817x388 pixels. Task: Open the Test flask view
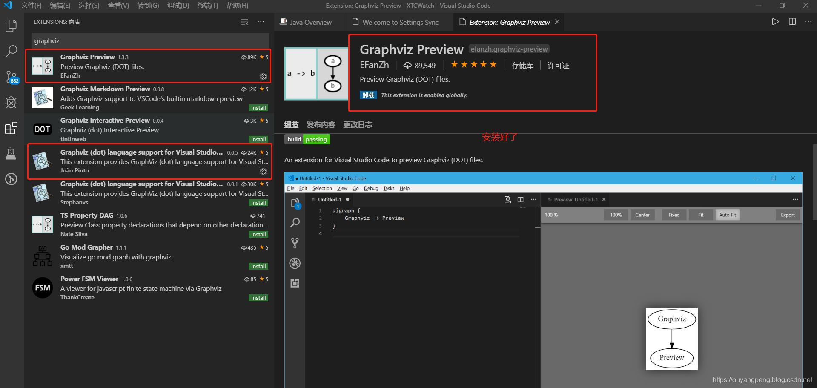tap(11, 153)
